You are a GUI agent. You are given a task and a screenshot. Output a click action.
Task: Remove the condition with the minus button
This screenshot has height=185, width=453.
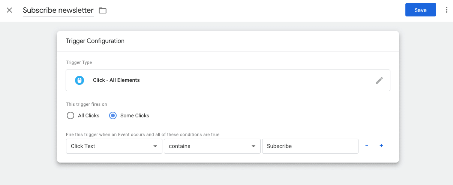pos(366,146)
